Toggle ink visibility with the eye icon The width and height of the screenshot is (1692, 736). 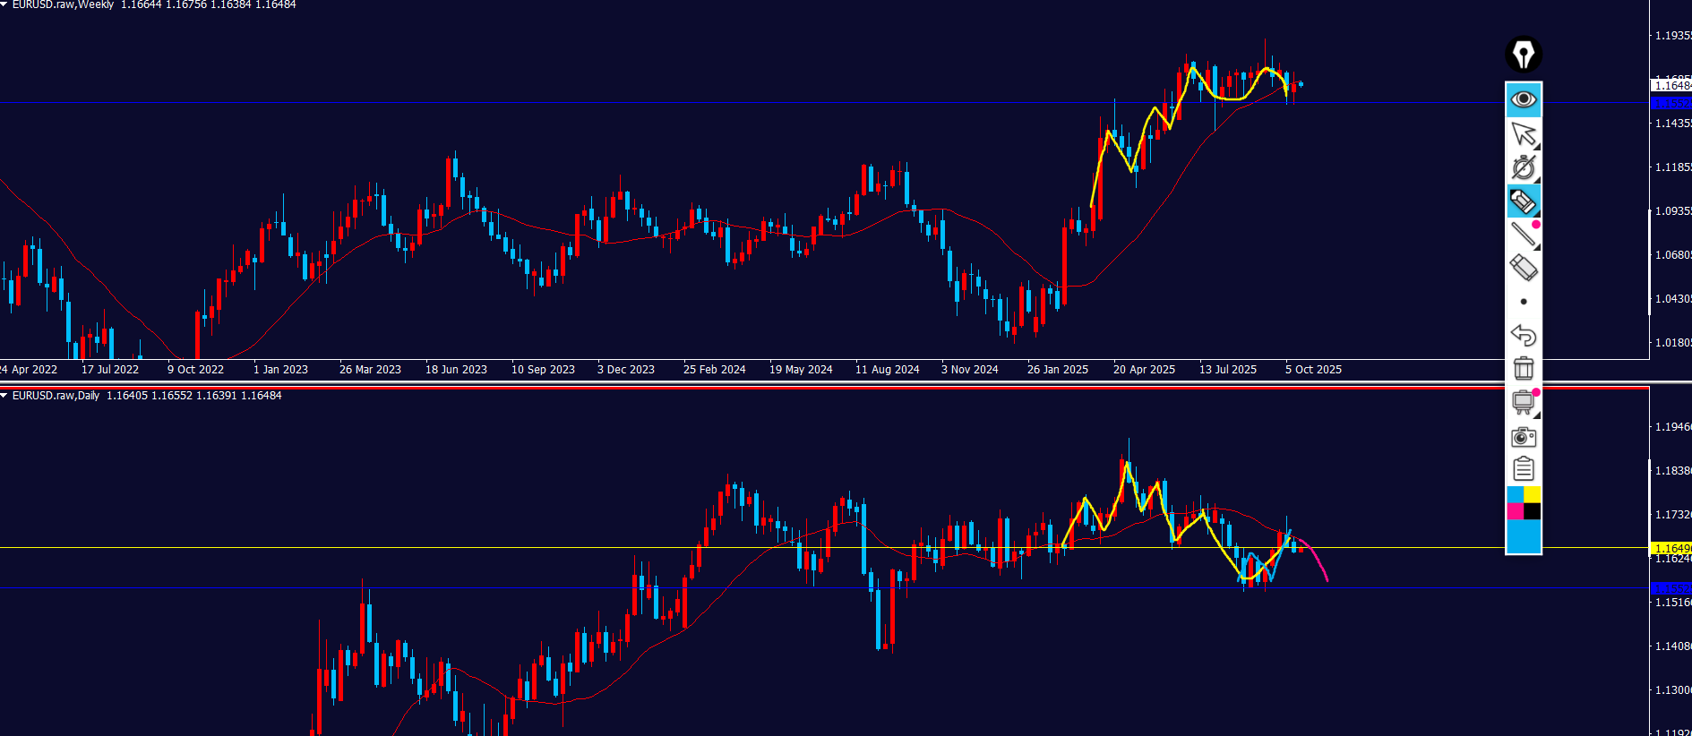1523,99
